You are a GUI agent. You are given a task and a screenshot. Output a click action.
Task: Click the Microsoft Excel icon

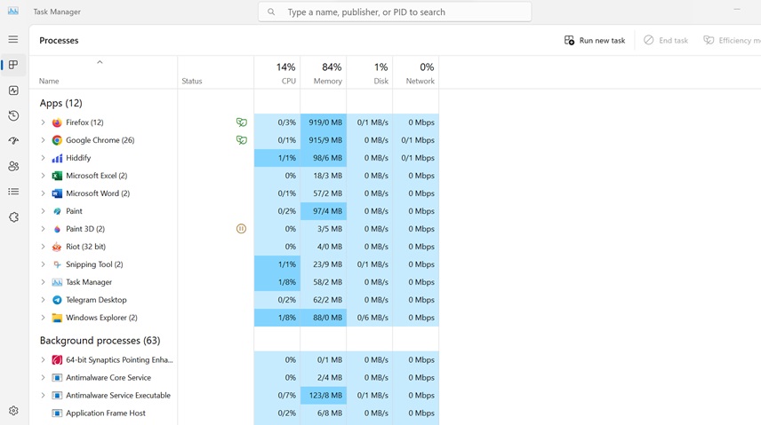coord(57,176)
